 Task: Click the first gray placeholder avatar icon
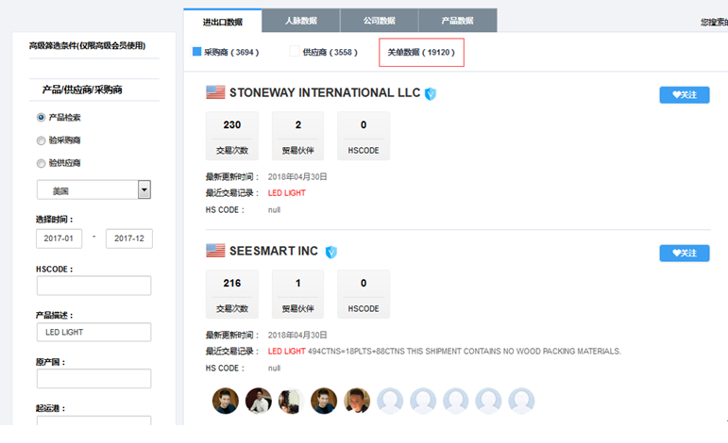(x=390, y=401)
